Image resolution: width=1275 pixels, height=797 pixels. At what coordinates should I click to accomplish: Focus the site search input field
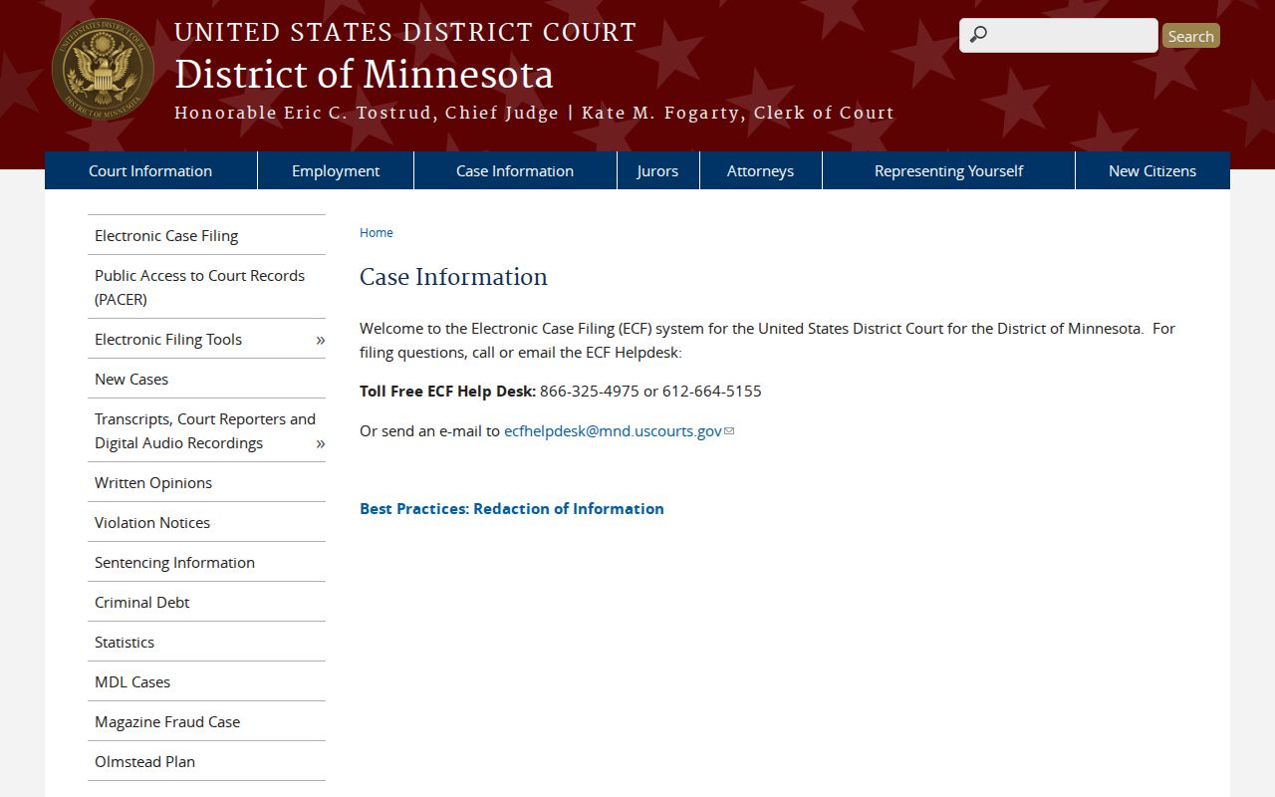(1059, 35)
